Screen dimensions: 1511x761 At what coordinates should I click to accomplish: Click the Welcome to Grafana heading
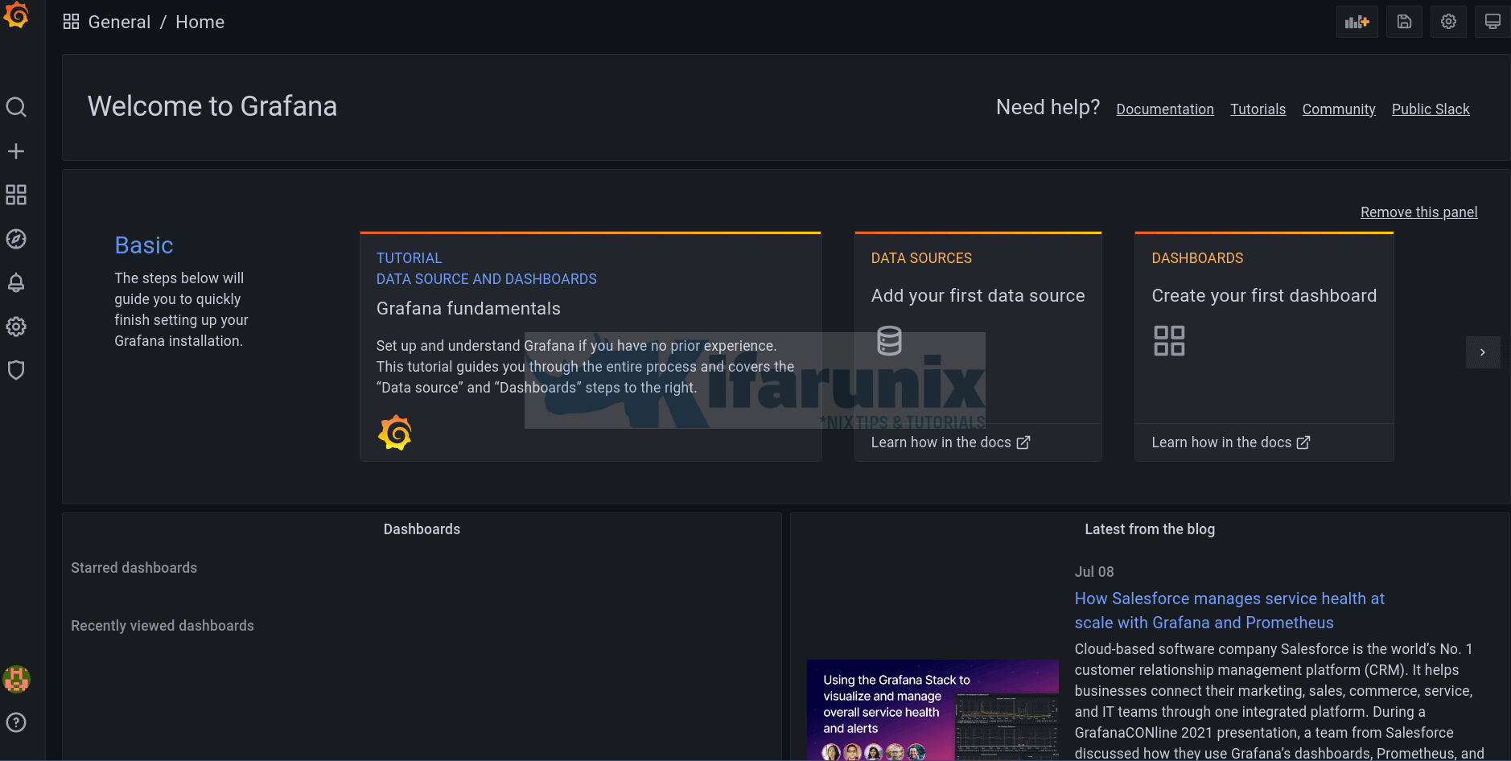[212, 106]
